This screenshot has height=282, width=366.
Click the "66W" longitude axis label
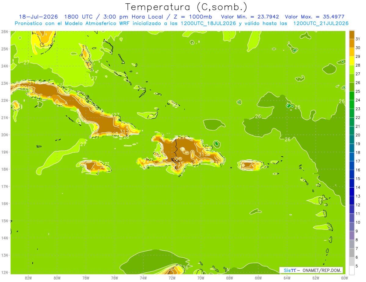point(258,278)
